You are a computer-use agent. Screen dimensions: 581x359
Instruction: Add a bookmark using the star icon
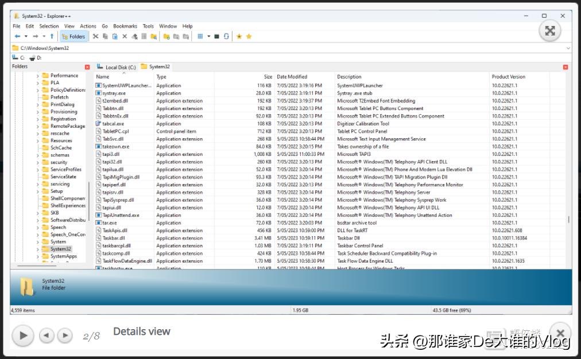[x=239, y=36]
